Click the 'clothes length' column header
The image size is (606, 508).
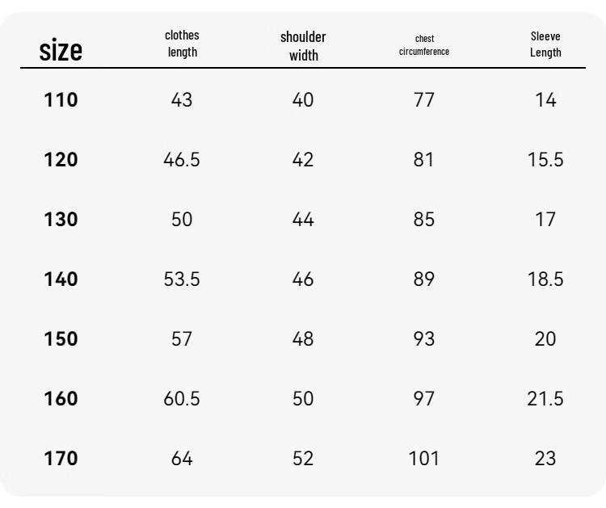pos(182,44)
